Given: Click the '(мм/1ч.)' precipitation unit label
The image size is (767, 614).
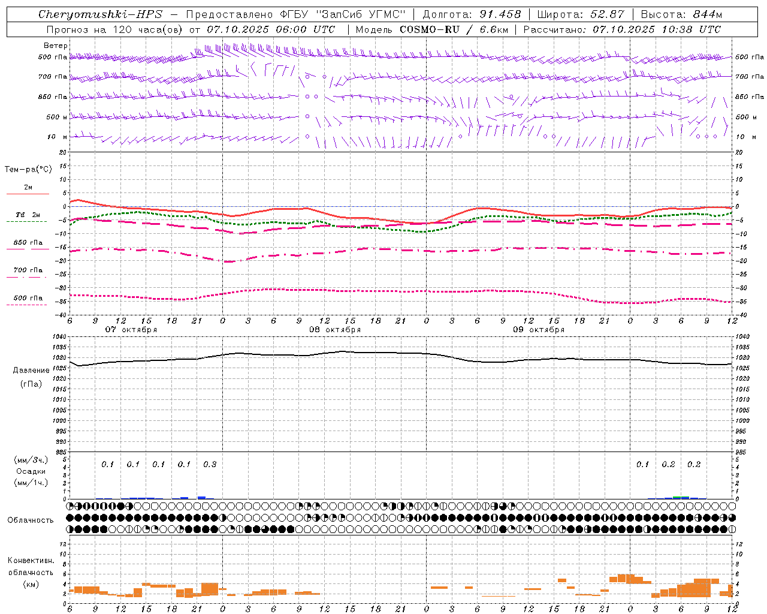Looking at the screenshot, I should pyautogui.click(x=31, y=483).
